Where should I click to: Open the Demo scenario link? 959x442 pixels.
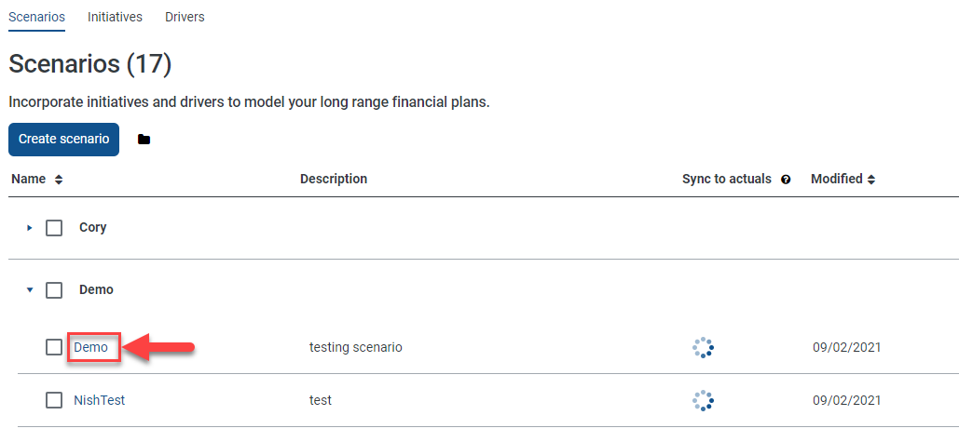click(90, 347)
